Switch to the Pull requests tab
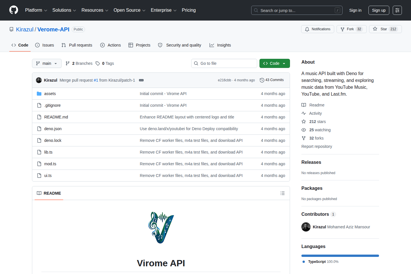 coord(77,45)
